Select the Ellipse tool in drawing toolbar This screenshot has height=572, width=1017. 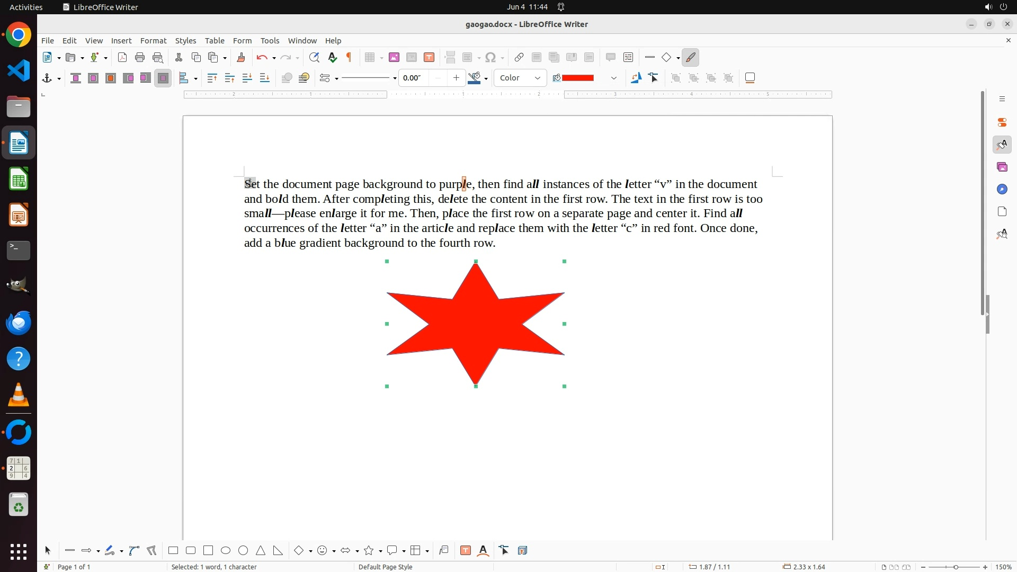coord(226,551)
